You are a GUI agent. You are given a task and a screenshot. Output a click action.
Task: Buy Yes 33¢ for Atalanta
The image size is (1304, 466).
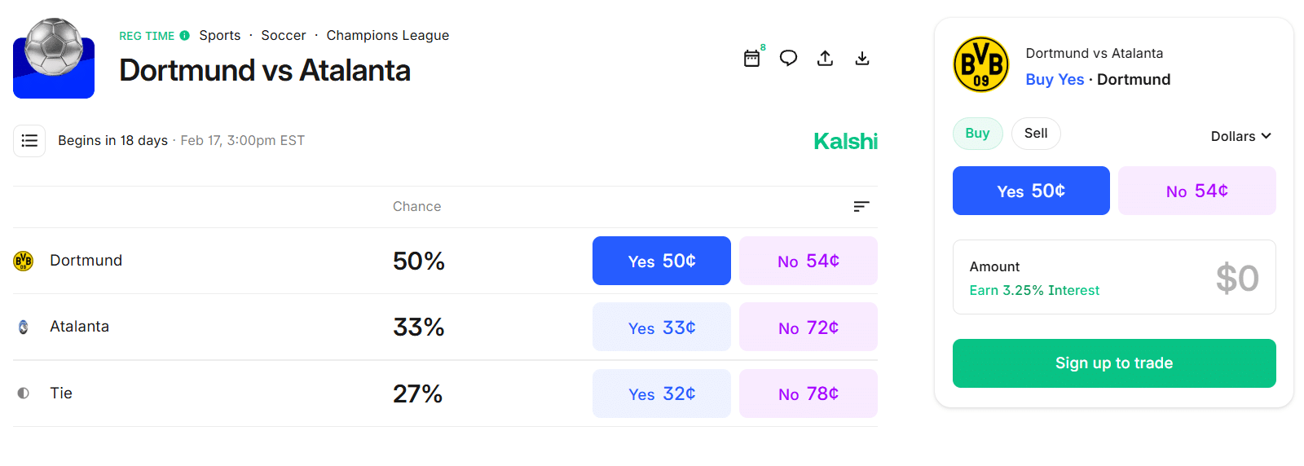pyautogui.click(x=661, y=328)
